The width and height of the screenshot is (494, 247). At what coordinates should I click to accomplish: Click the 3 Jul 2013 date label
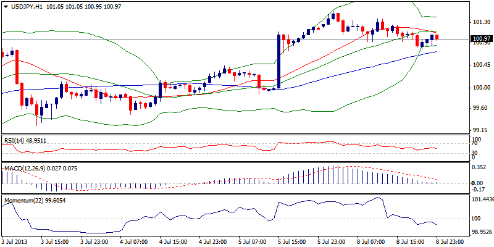(x=15, y=242)
